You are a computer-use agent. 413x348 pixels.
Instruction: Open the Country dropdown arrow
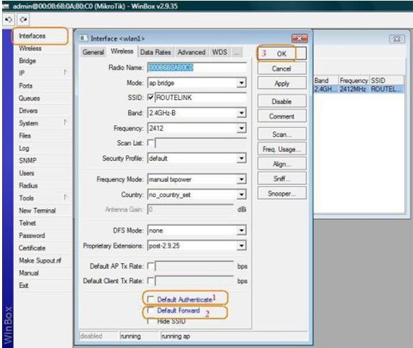pyautogui.click(x=241, y=195)
